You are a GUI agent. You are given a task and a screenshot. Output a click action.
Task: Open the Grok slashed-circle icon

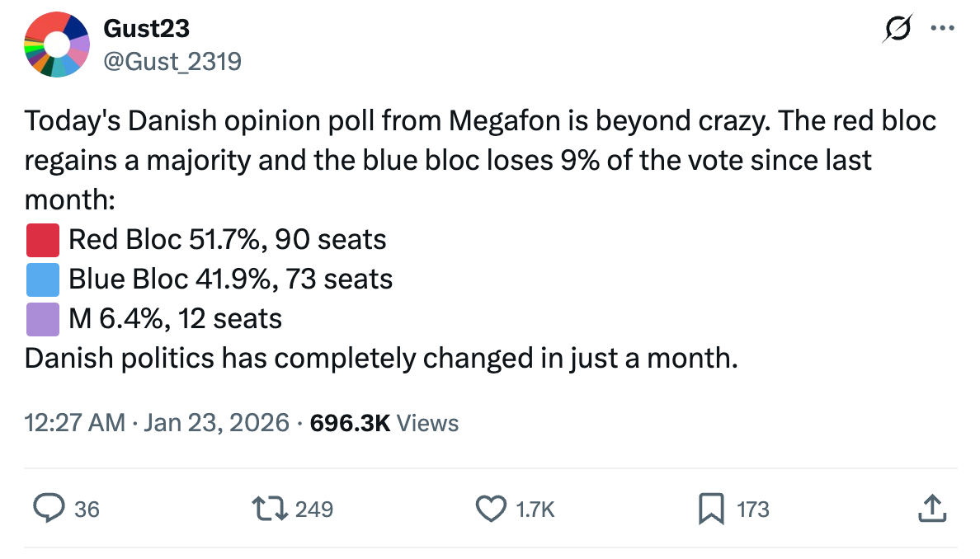[x=897, y=29]
